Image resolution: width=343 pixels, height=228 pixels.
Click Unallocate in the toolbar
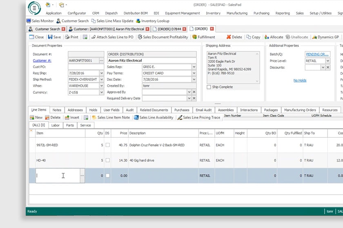tap(297, 37)
